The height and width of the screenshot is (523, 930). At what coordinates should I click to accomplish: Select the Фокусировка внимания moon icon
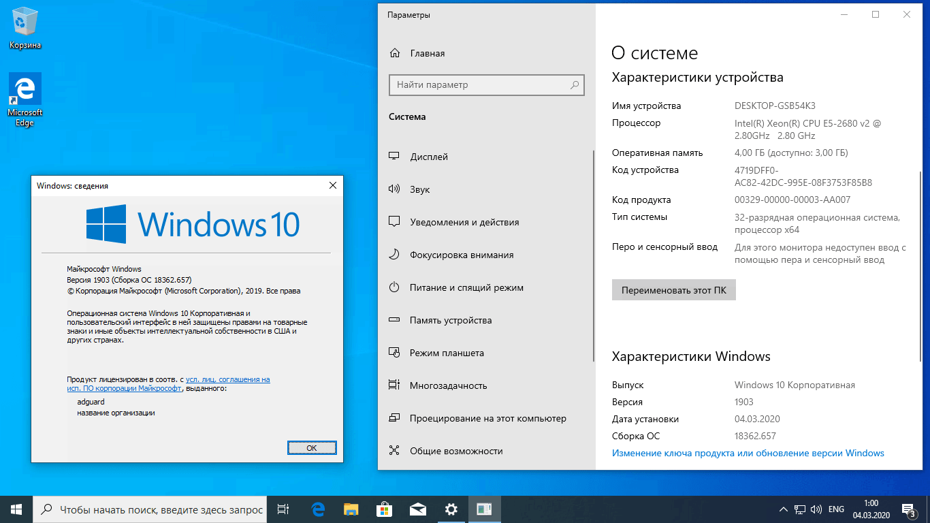[x=394, y=255]
